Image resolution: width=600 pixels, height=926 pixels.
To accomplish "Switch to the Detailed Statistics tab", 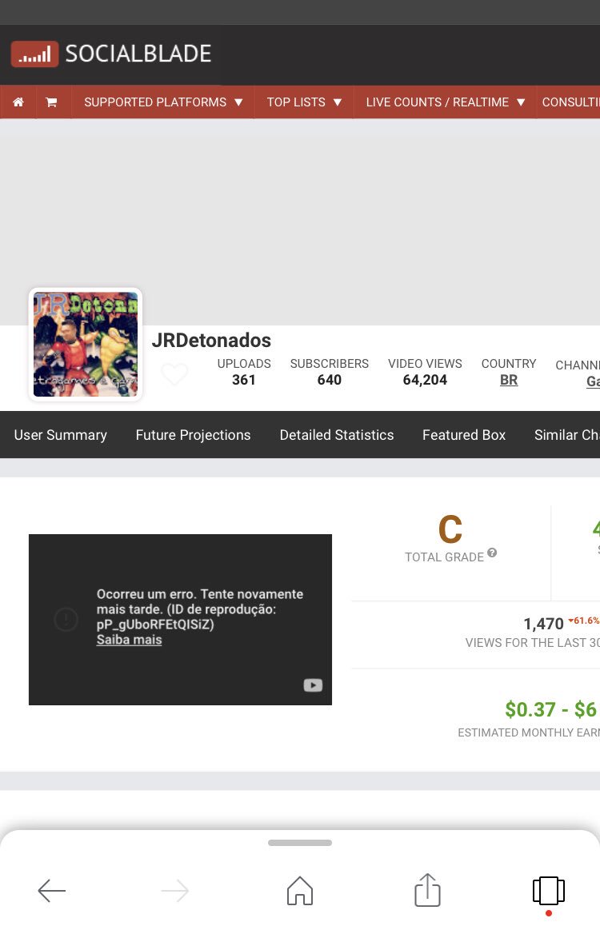I will [x=337, y=435].
